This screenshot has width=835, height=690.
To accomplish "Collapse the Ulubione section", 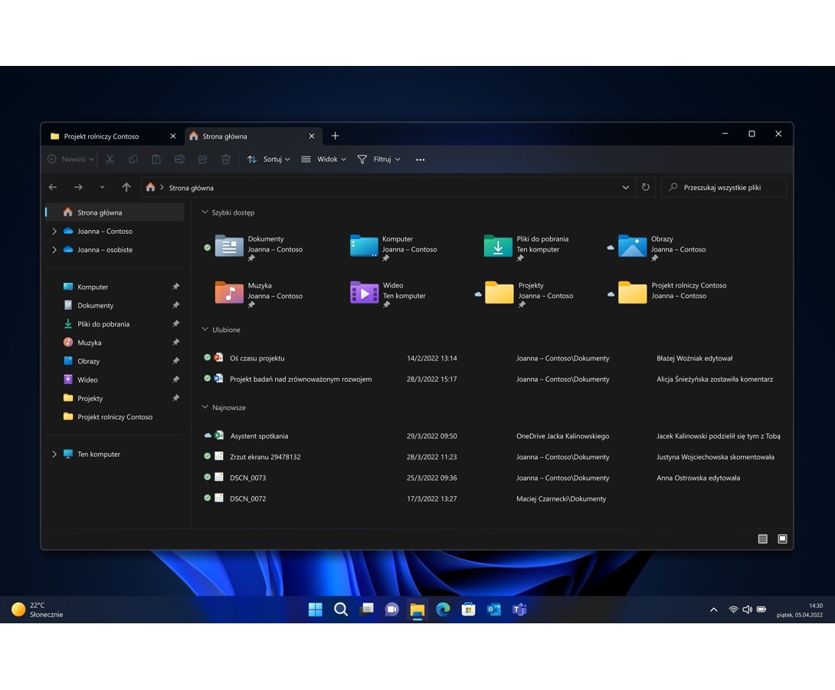I will (205, 330).
